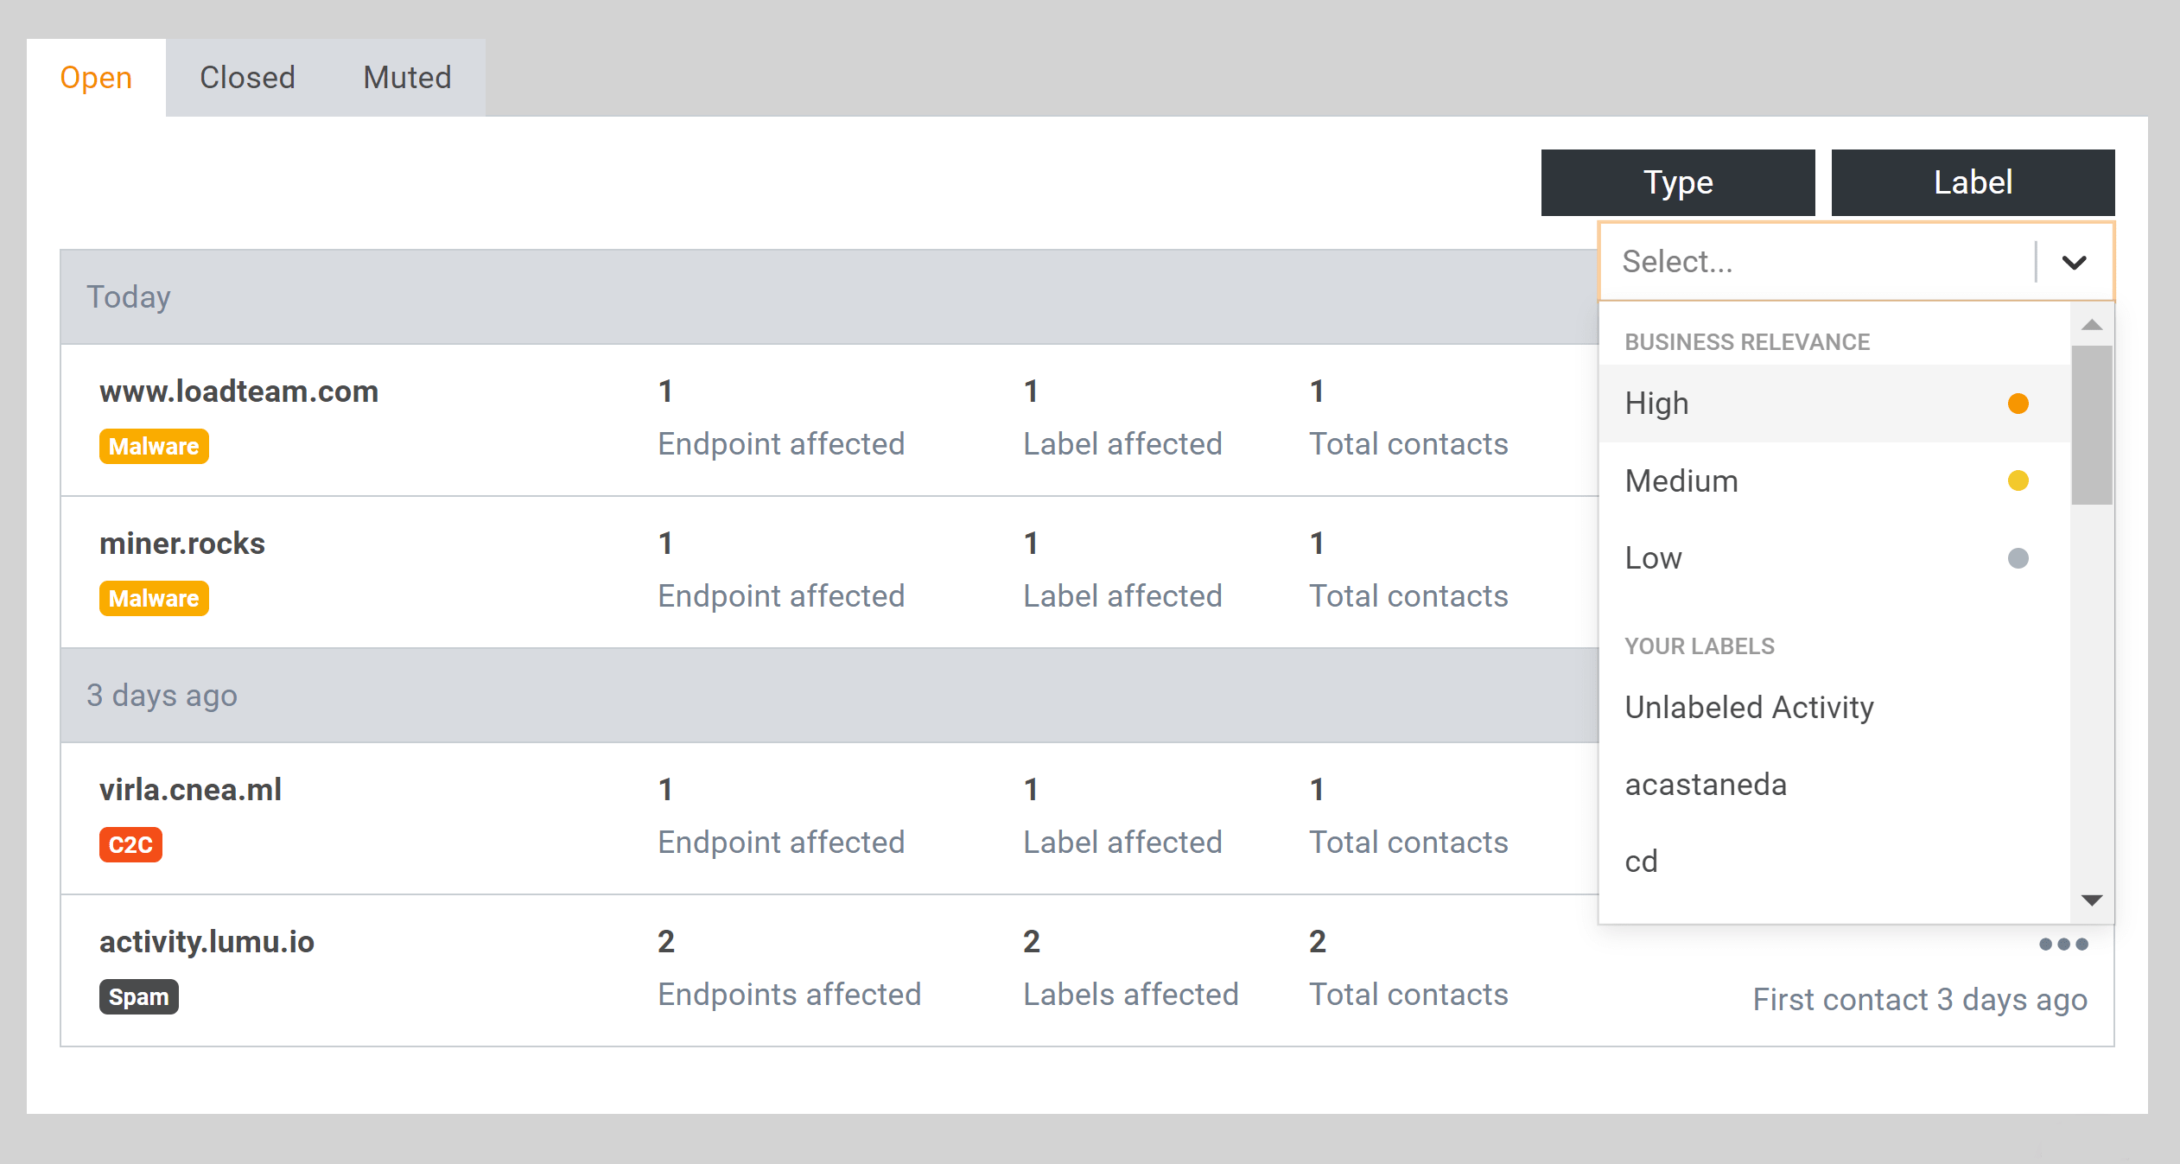
Task: Click the Spam badge under activity.lumu.io
Action: (138, 996)
